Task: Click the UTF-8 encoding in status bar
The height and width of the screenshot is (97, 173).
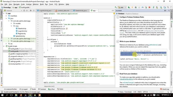Action: pos(145,92)
